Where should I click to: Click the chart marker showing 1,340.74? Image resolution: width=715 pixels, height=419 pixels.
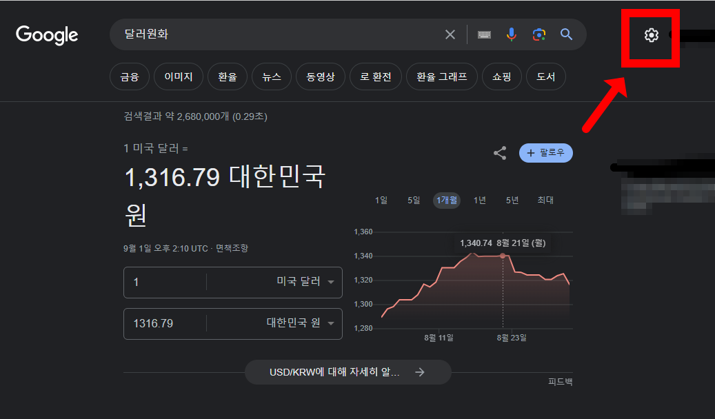(x=504, y=255)
